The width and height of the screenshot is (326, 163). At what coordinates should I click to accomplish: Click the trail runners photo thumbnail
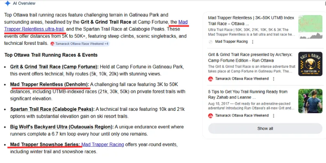tap(310, 101)
